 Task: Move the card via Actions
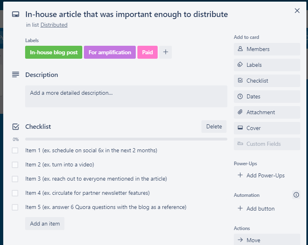(267, 240)
